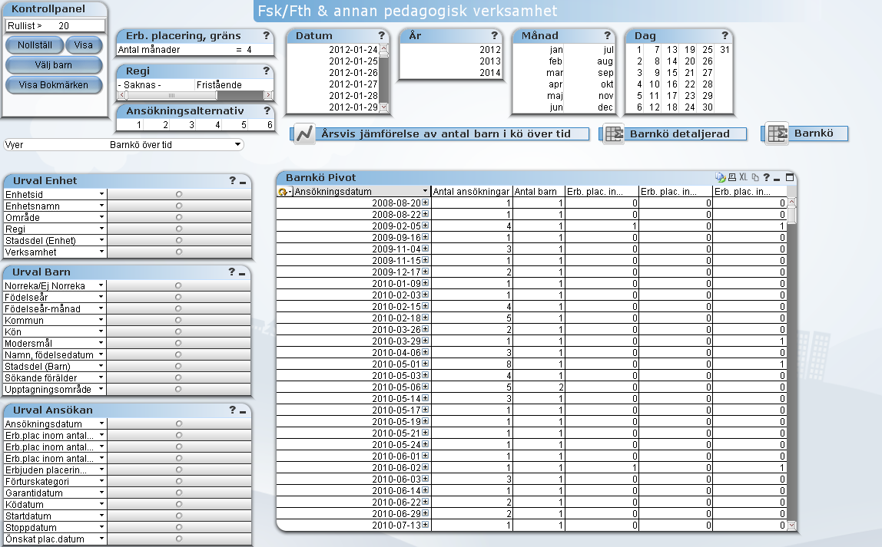
Task: Expand the 2010-07-13 pivot row
Action: (x=426, y=525)
